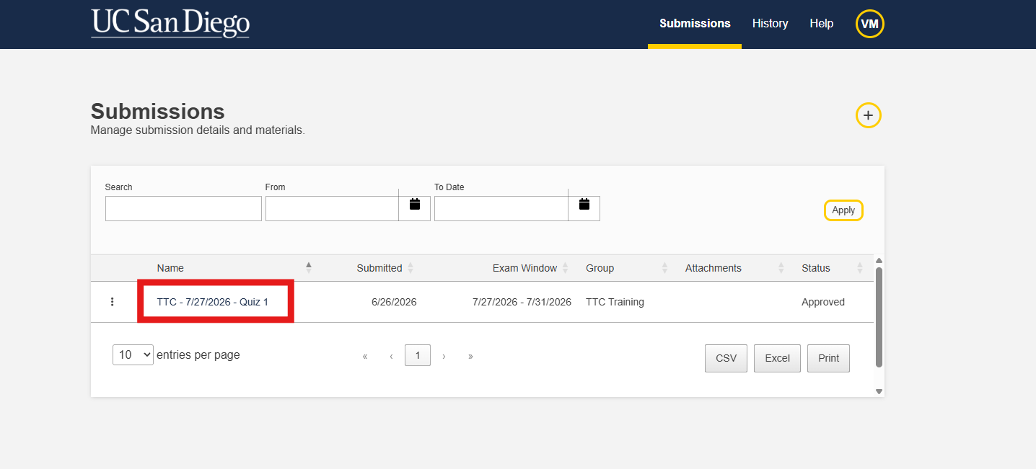Screen dimensions: 1036x469
Task: Export table as CSV
Action: tap(726, 358)
